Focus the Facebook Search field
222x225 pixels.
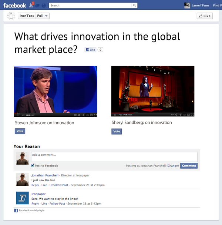(x=90, y=5)
